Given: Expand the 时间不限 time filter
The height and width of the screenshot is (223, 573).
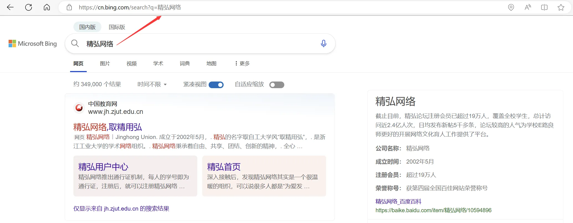Looking at the screenshot, I should tap(152, 84).
